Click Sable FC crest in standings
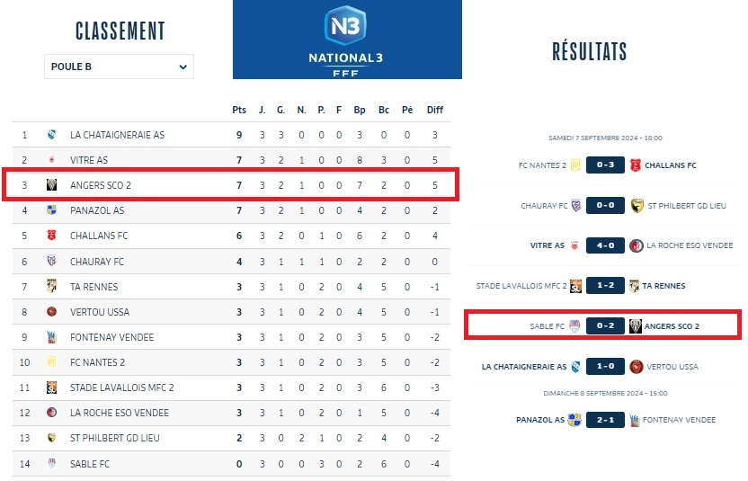This screenshot has width=748, height=481. tap(52, 464)
